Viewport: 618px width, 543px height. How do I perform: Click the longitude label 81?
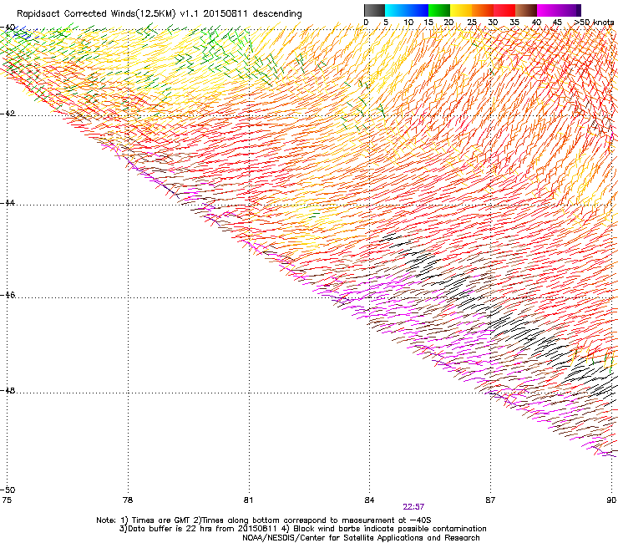(248, 500)
